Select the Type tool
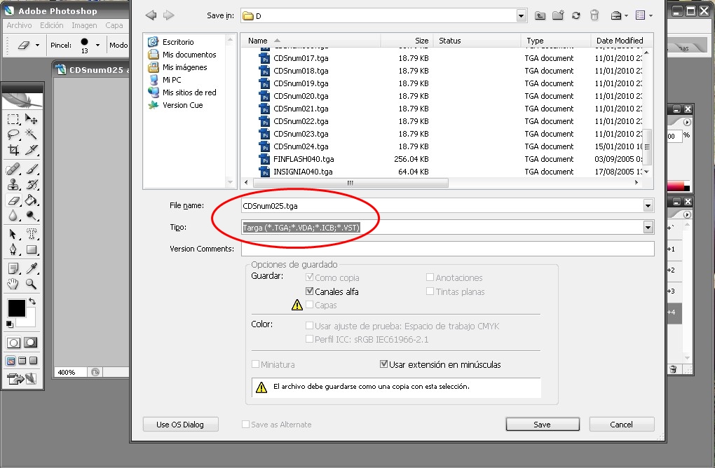 coord(31,234)
